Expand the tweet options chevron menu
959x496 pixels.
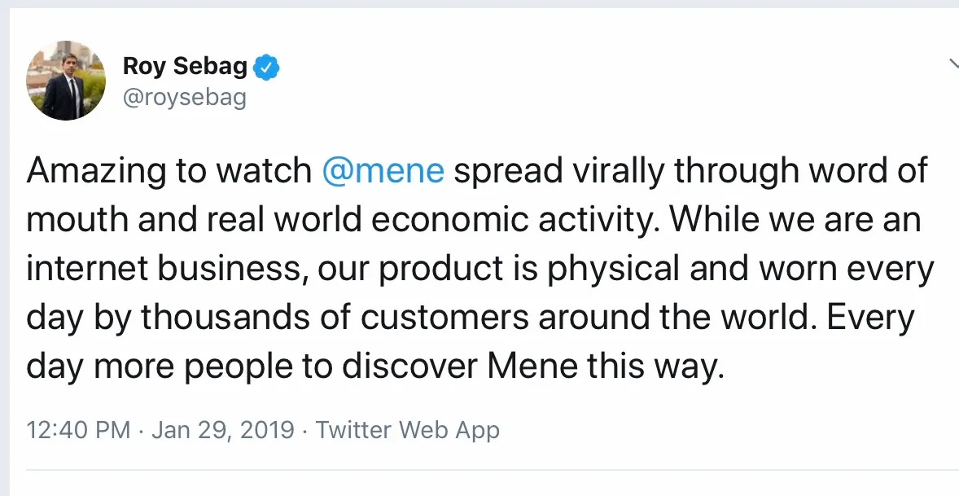pos(953,64)
